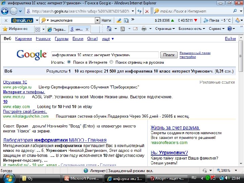Open a new blank tab

coord(95,29)
